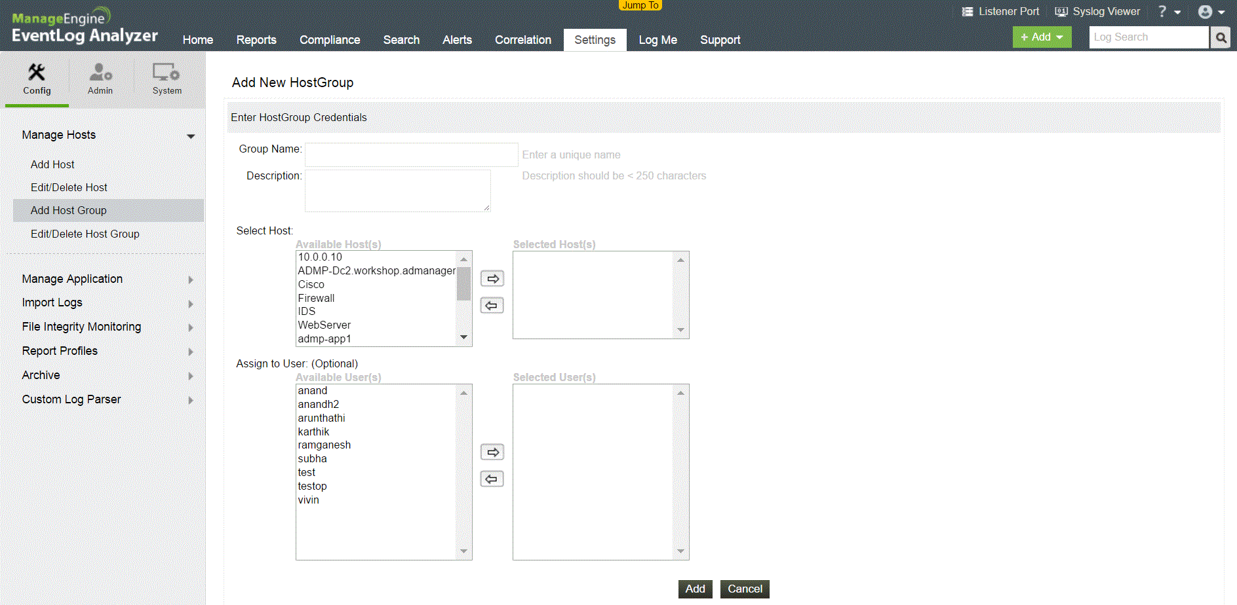Open the green Add dropdown
Screen dimensions: 1237x605
pos(1042,37)
